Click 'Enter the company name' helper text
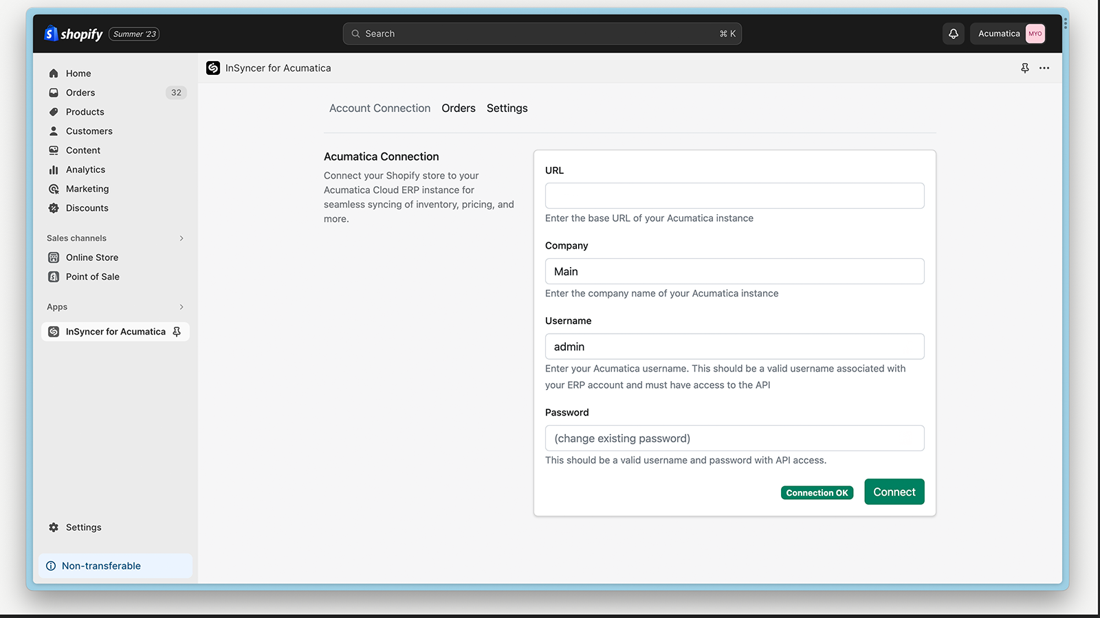Viewport: 1100px width, 618px height. tap(662, 293)
